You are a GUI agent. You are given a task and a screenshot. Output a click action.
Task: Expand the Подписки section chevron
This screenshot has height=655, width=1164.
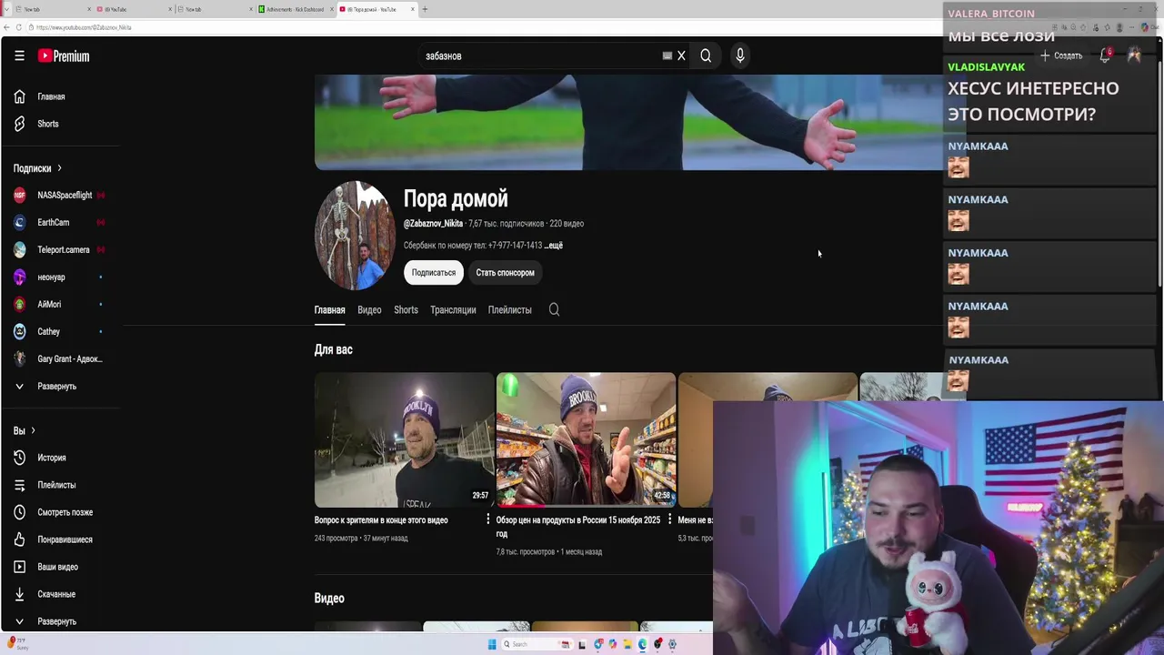point(59,168)
